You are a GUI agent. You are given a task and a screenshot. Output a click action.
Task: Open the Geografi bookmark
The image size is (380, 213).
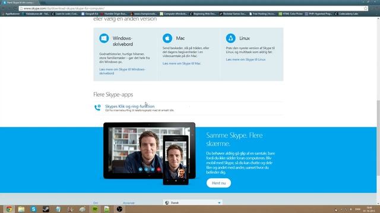click(90, 14)
